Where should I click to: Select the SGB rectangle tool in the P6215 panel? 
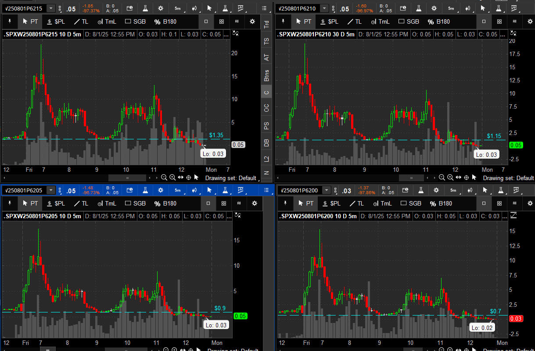(x=135, y=21)
